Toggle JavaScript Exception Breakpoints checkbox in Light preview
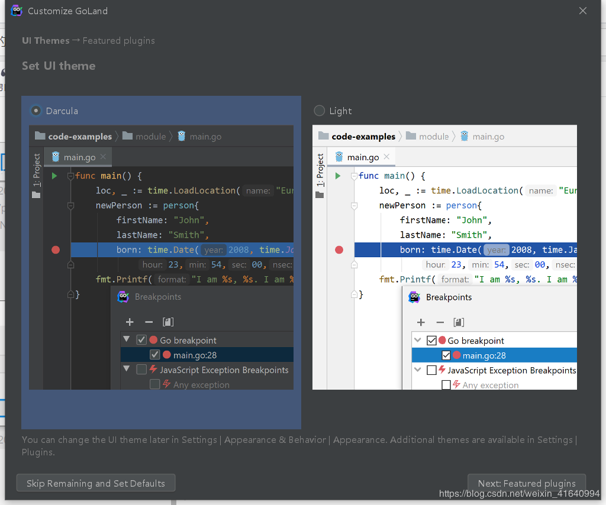 tap(431, 370)
